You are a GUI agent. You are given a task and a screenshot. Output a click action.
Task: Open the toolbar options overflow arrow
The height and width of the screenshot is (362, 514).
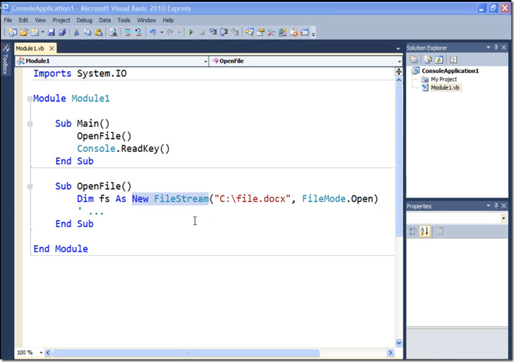point(314,33)
